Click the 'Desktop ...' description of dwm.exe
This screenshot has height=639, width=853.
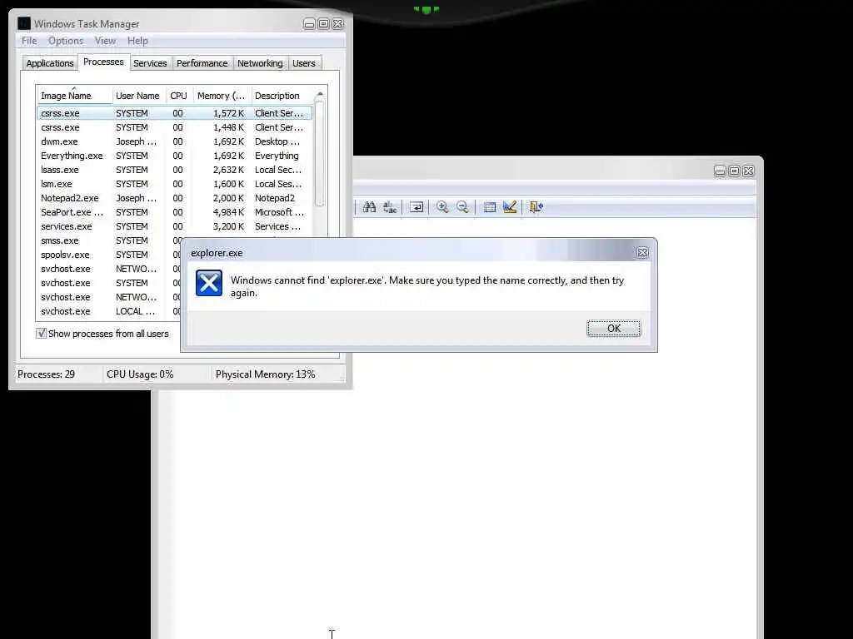277,141
